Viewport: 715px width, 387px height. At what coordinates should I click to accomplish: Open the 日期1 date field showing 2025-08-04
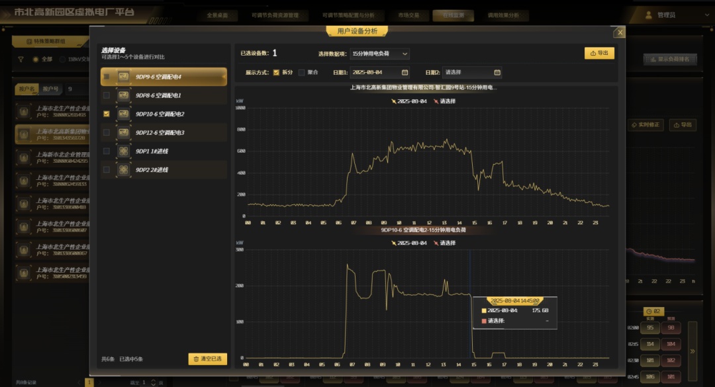coord(380,73)
